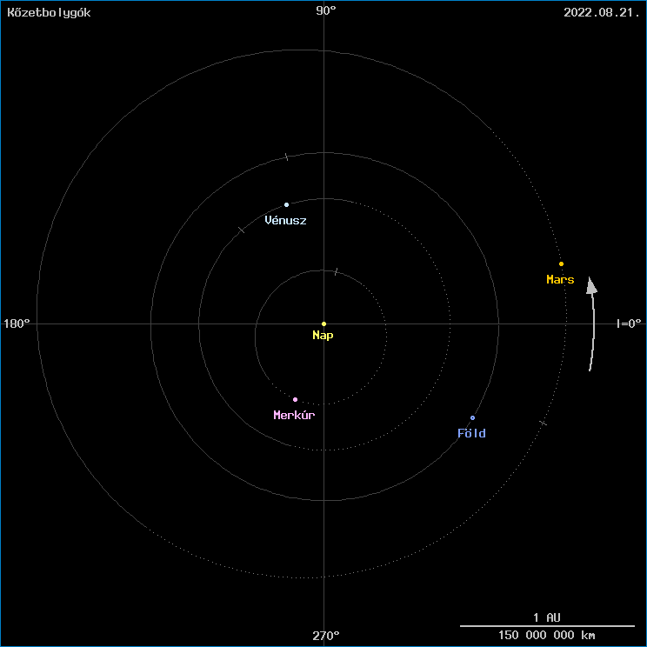Click the l=0° longitude label

pos(630,323)
